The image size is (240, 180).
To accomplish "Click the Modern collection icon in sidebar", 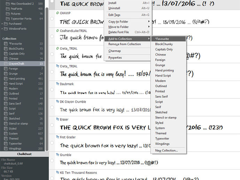I will pos(6,89).
